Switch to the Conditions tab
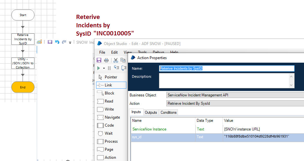The height and width of the screenshot is (161, 304). click(168, 112)
